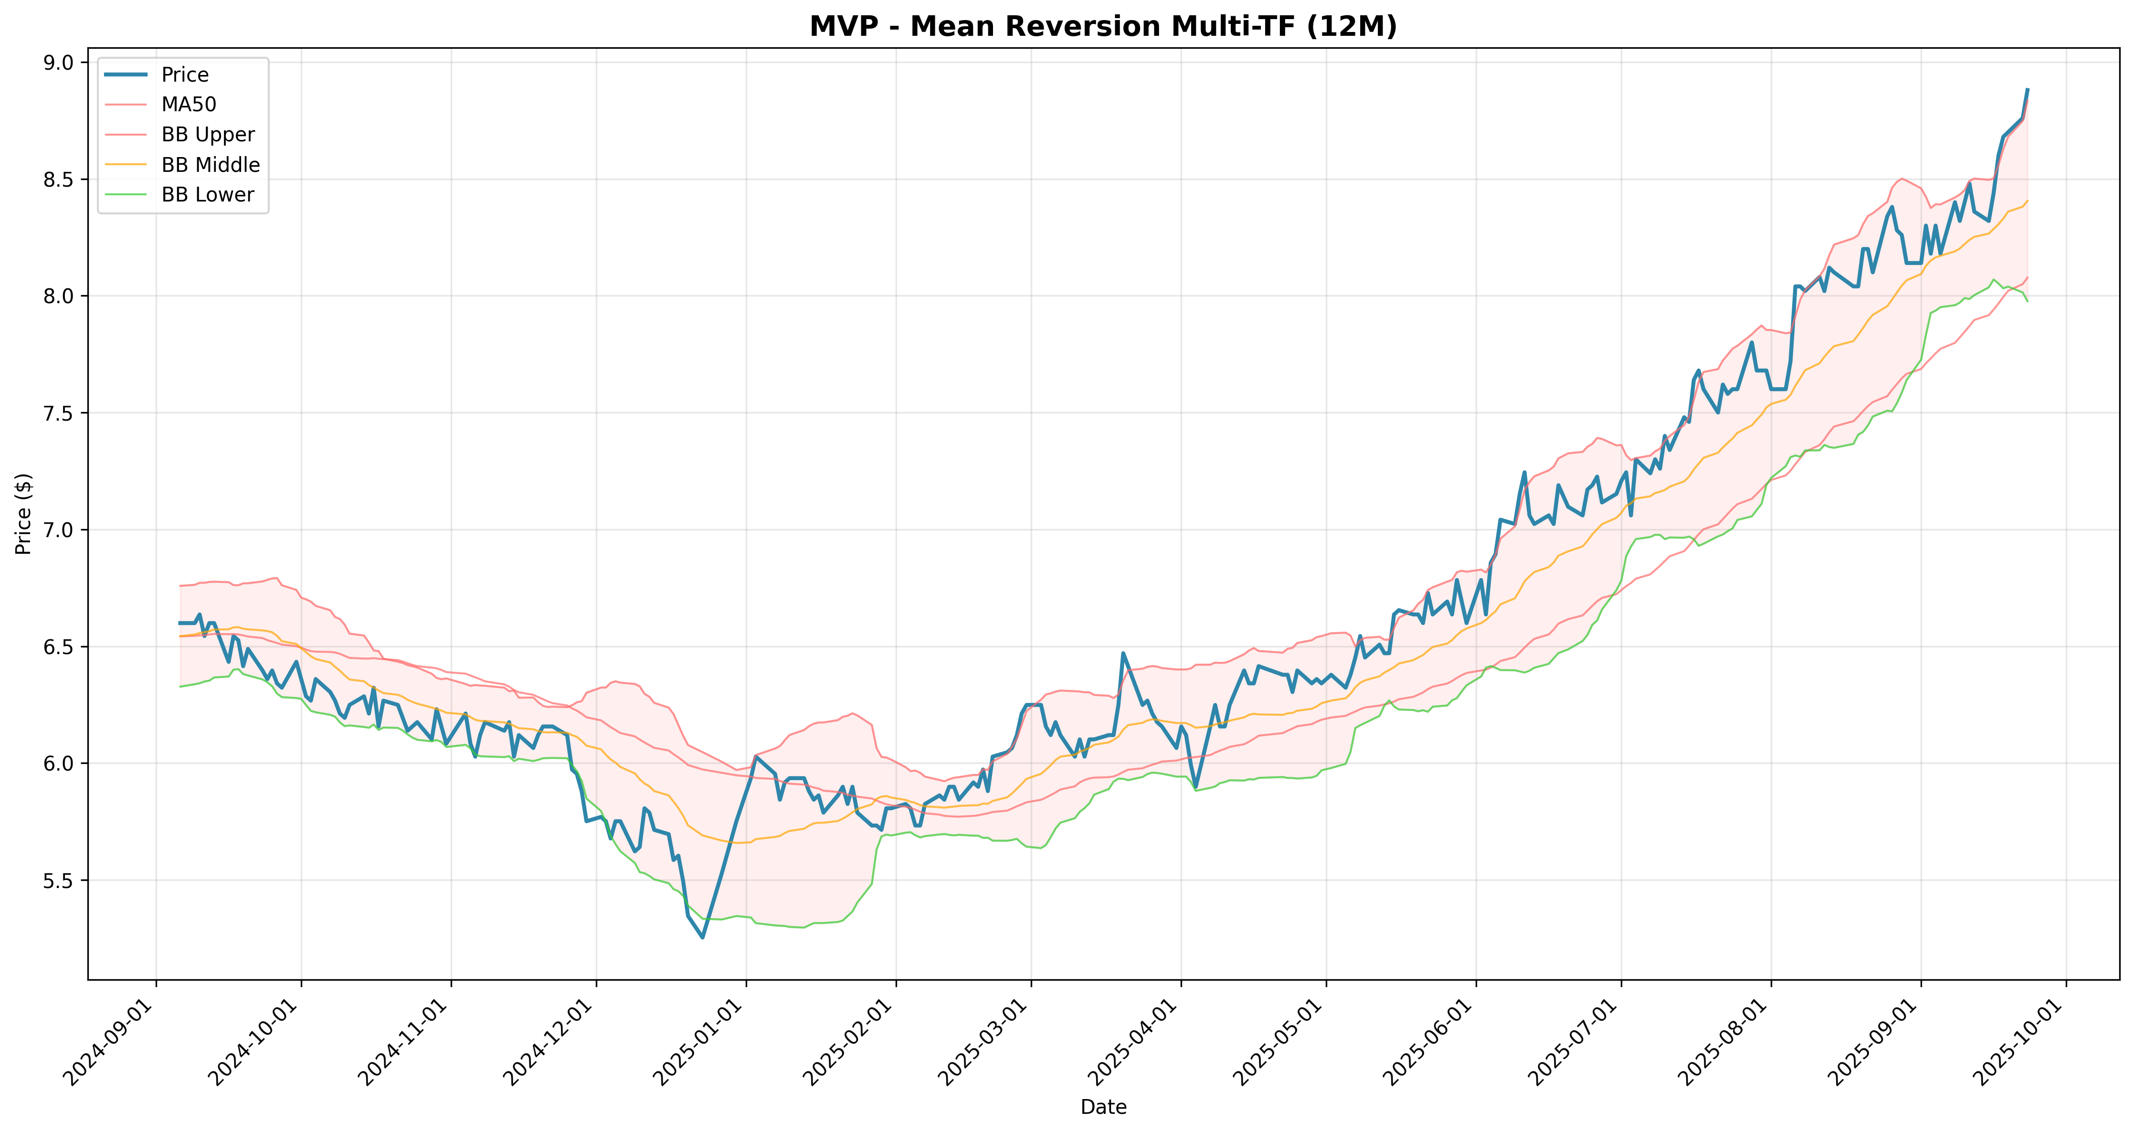Click the 2024-09-01 date tick label

pyautogui.click(x=109, y=1041)
